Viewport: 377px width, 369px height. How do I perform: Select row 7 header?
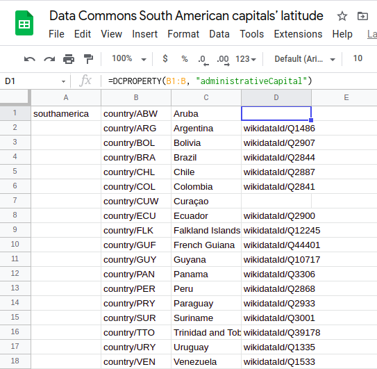pos(15,201)
